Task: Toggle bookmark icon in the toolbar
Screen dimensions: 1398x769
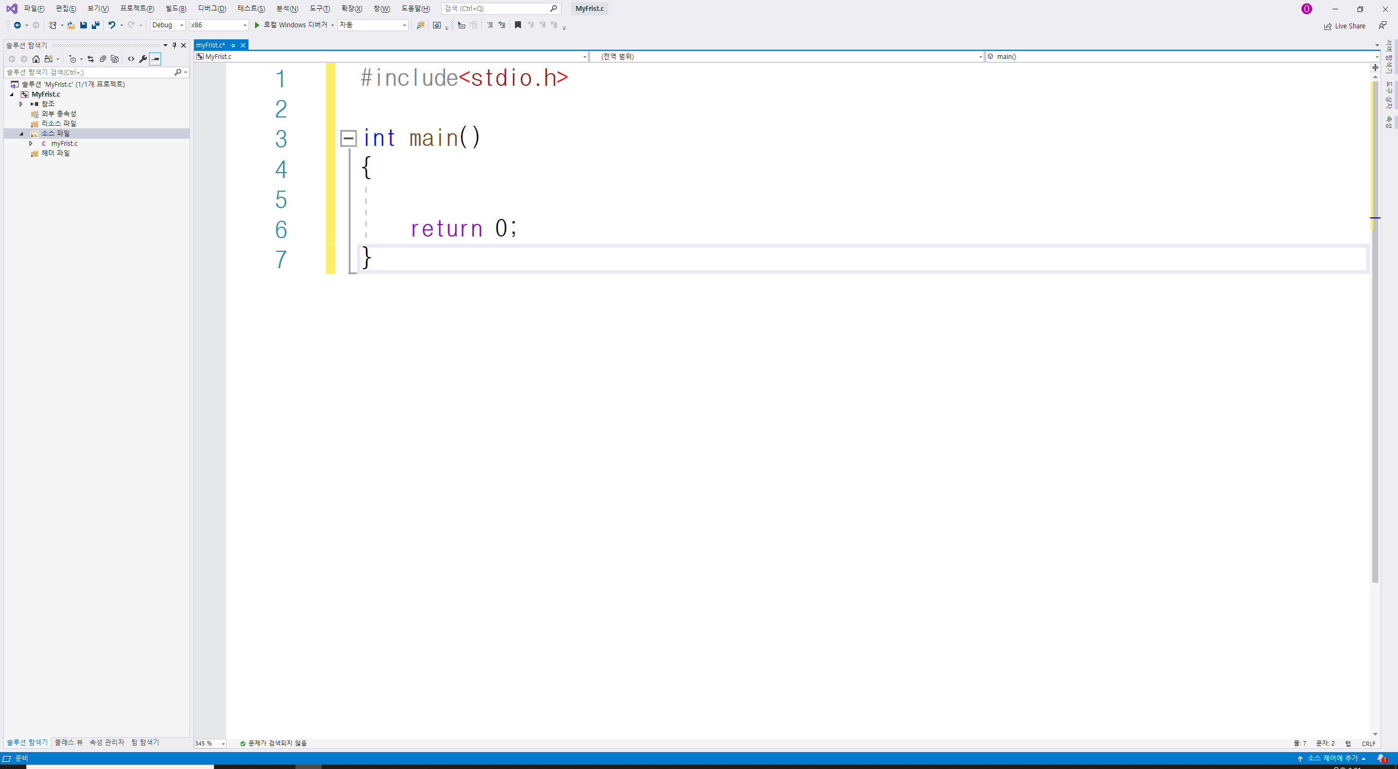Action: (x=518, y=25)
